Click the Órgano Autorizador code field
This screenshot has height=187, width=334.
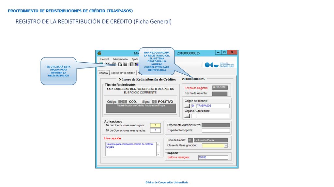[x=193, y=116]
